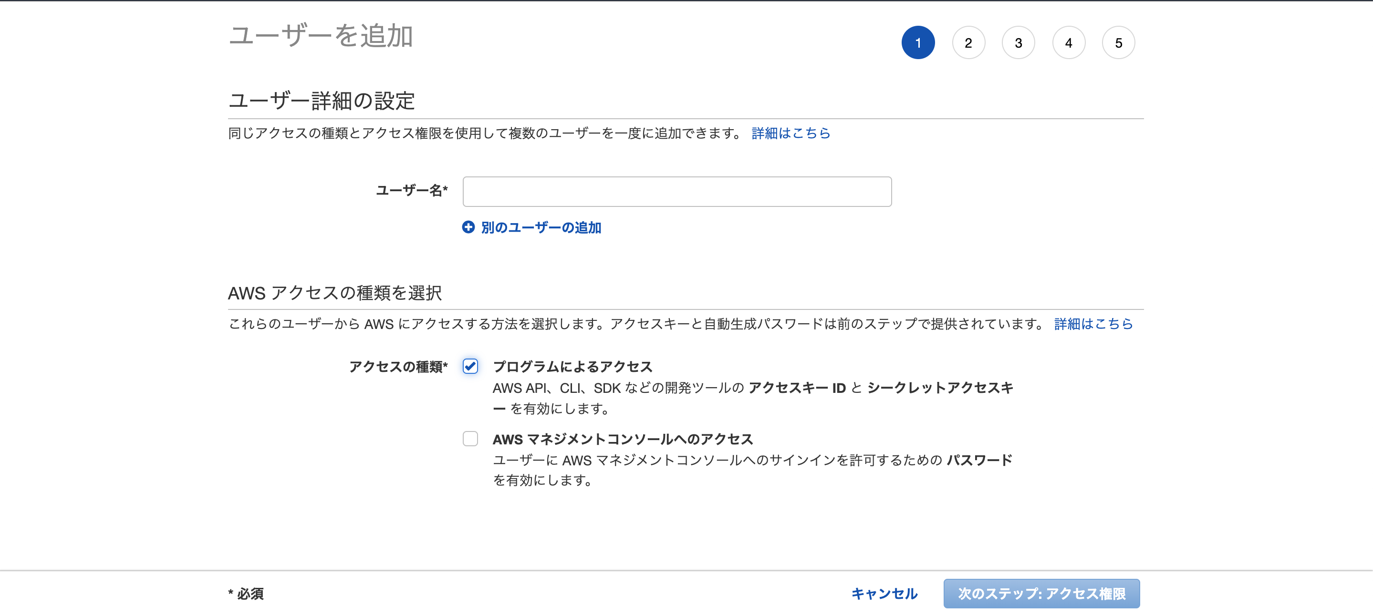Click step 4 circle icon
The width and height of the screenshot is (1373, 616).
click(1068, 42)
